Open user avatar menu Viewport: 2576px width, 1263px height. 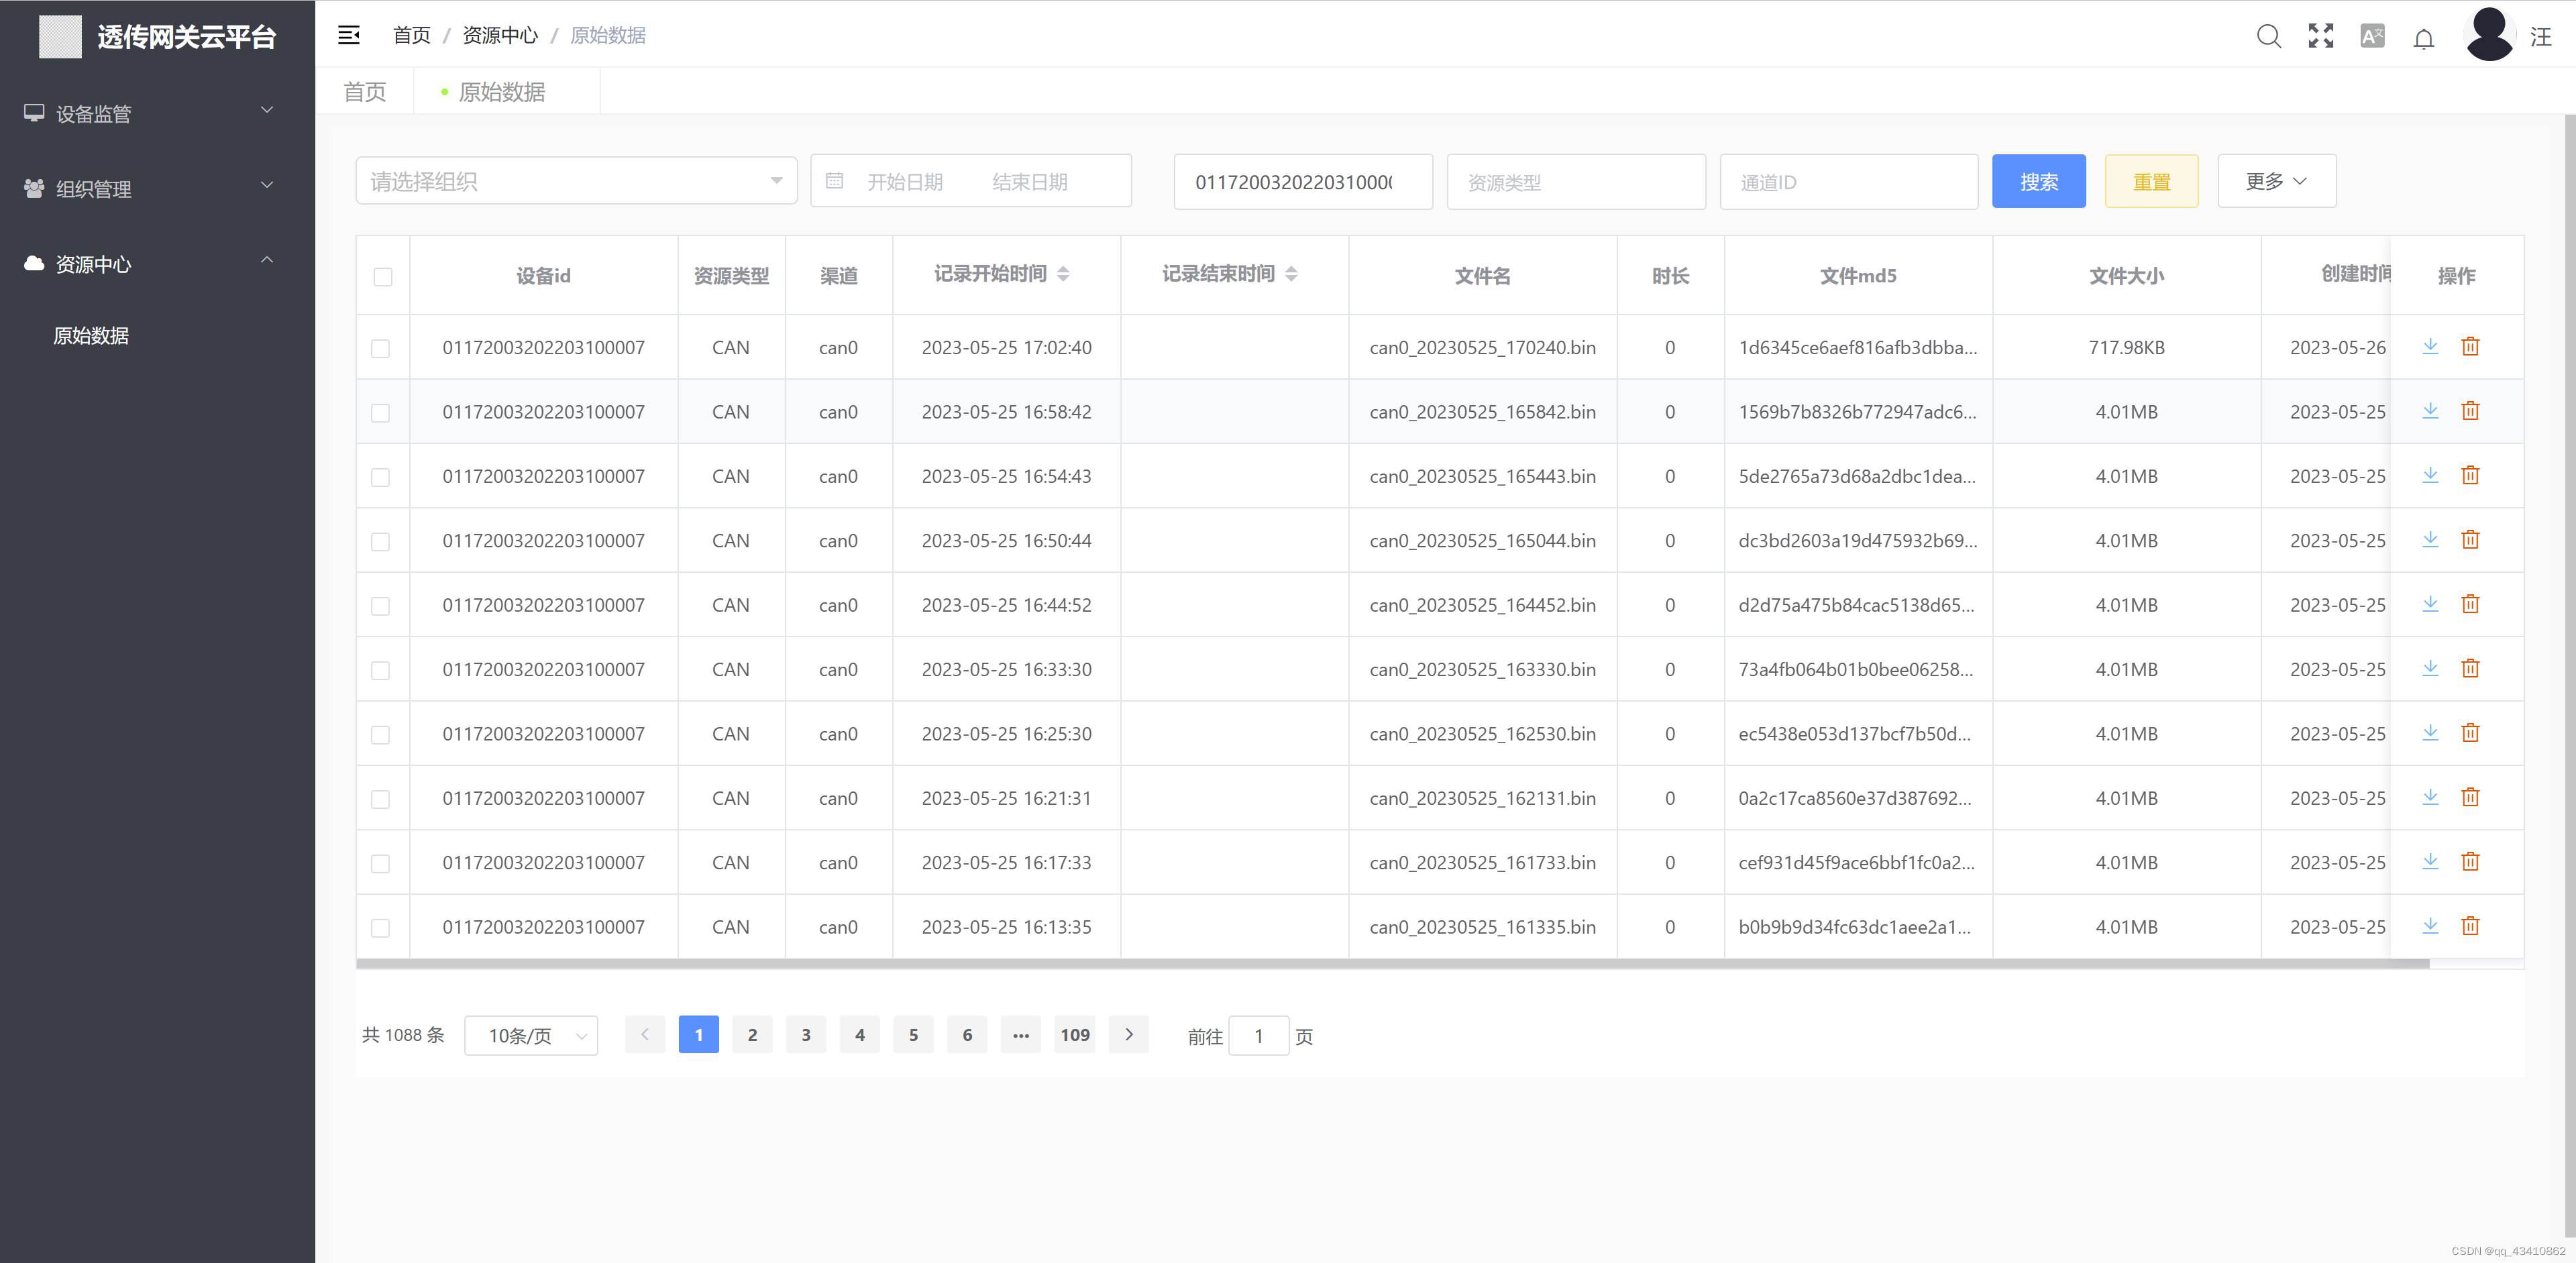click(x=2489, y=34)
